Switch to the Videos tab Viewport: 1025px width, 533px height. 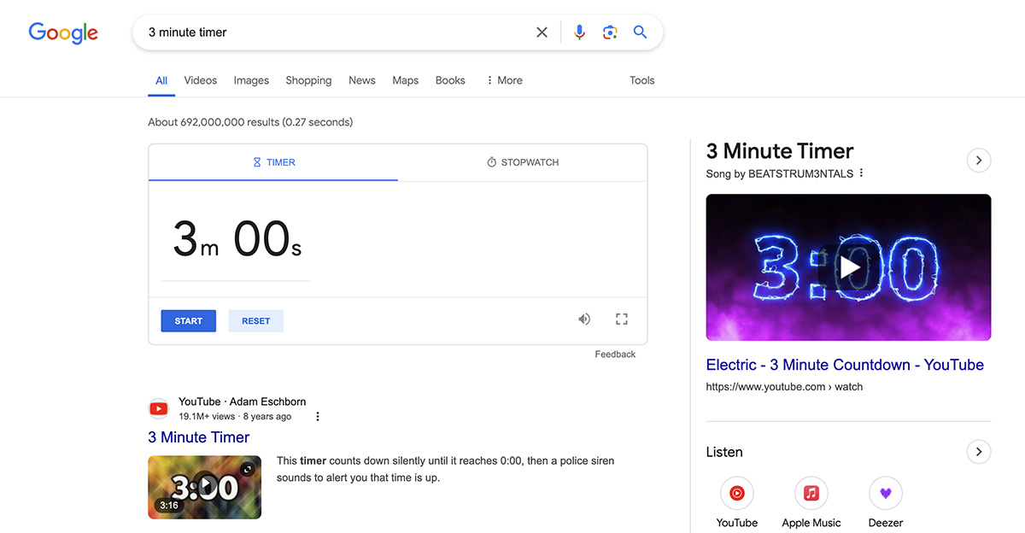[201, 80]
